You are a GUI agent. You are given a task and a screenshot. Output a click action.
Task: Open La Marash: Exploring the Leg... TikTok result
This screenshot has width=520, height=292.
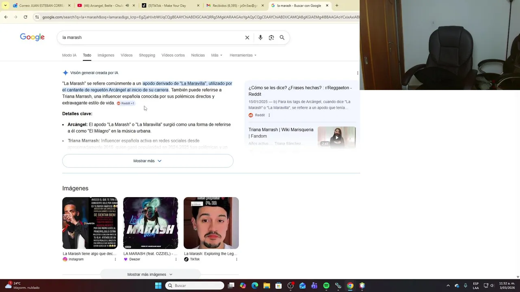pyautogui.click(x=211, y=253)
